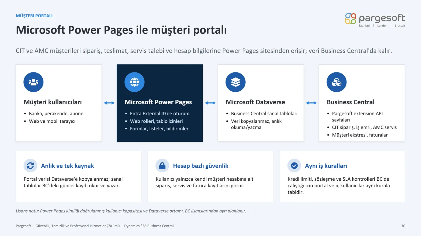Click the main slide title text
421x236 pixels.
pyautogui.click(x=121, y=30)
